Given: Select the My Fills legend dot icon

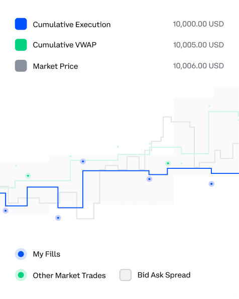Looking at the screenshot, I should click(x=21, y=254).
